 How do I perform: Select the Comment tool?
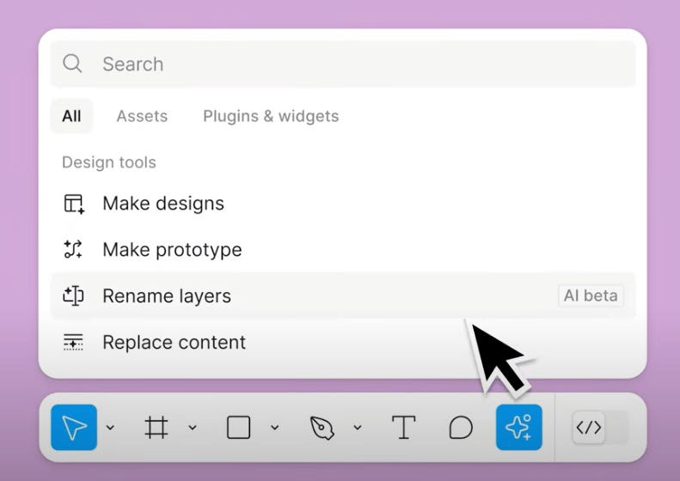click(x=461, y=428)
